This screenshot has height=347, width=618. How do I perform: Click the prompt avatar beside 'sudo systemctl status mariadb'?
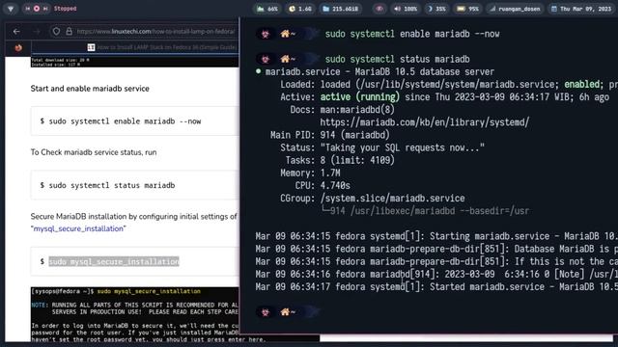266,59
